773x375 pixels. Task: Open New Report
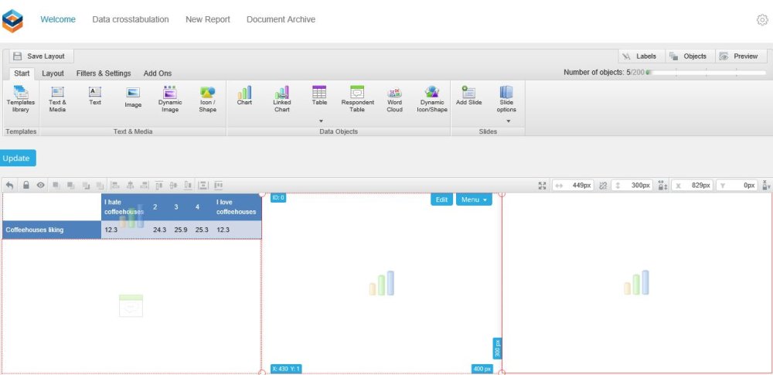(x=207, y=20)
